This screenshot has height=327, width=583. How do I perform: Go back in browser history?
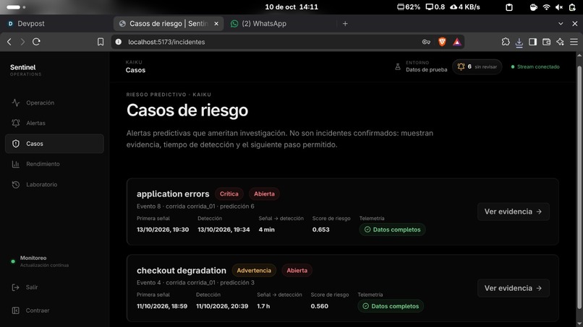(9, 42)
